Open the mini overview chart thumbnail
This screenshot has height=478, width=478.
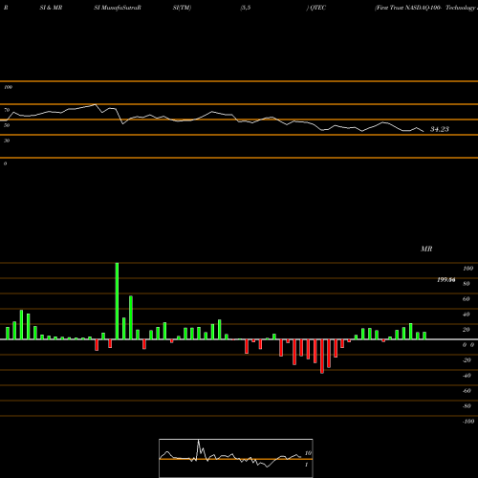click(x=236, y=458)
